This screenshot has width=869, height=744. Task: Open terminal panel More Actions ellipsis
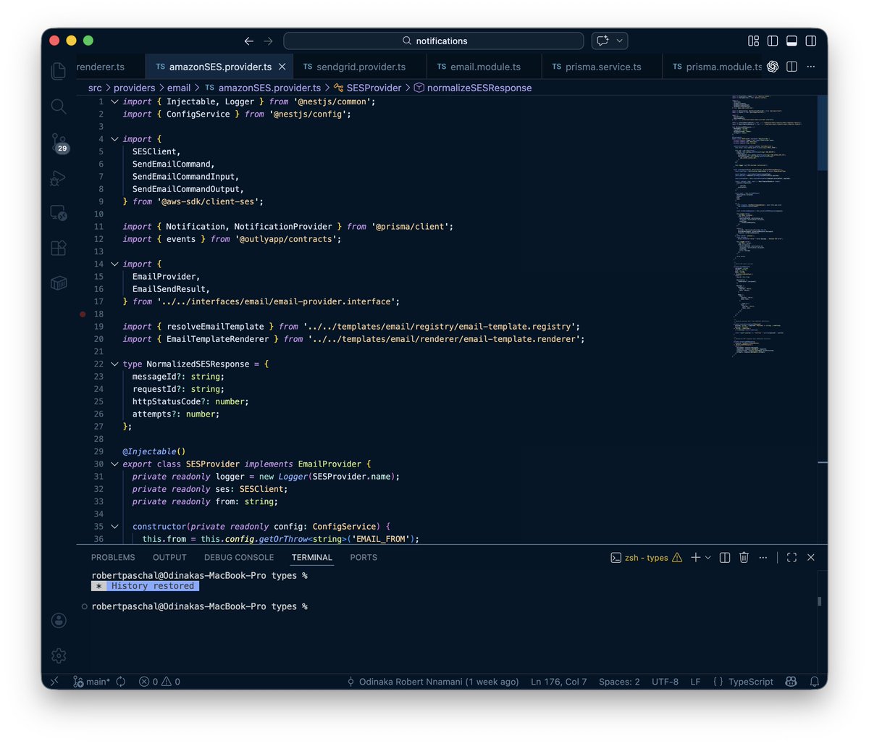pos(763,558)
